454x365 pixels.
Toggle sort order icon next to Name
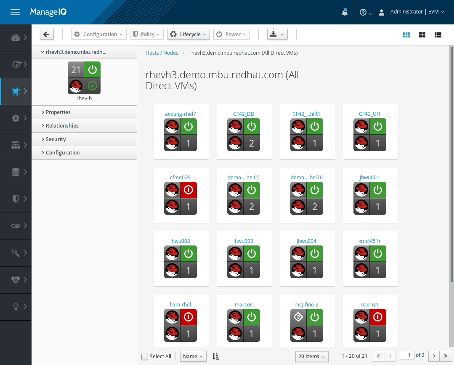click(216, 356)
